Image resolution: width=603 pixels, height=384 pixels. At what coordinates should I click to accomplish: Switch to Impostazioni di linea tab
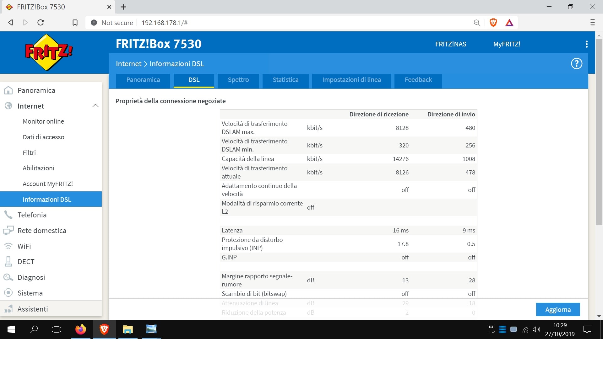click(351, 81)
